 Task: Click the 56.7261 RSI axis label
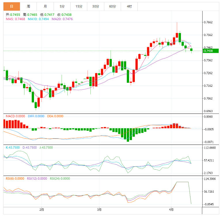point(209,192)
